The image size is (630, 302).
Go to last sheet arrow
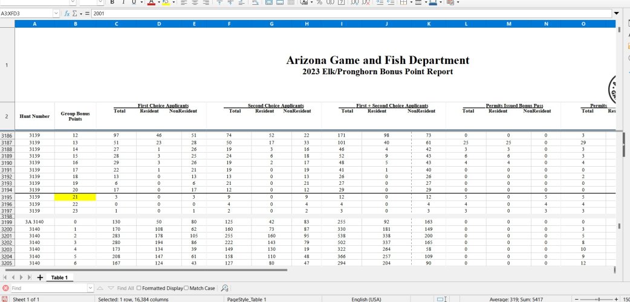click(x=29, y=277)
